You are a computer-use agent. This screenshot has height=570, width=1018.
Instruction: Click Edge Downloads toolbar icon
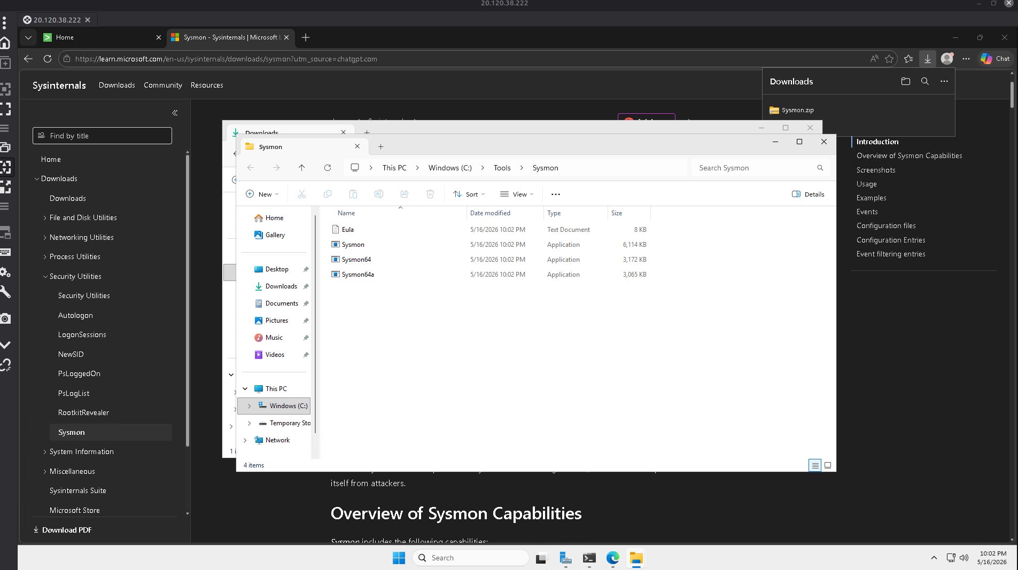928,59
